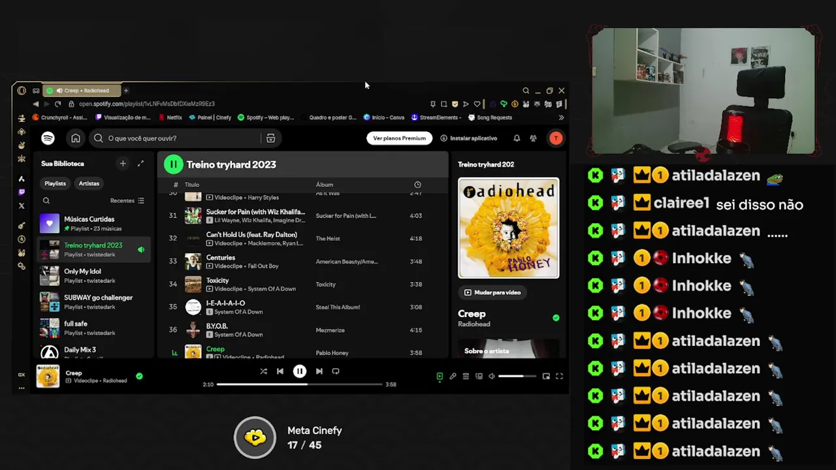This screenshot has width=836, height=470.
Task: Open the Músicas Curtidas playlist
Action: 94,223
